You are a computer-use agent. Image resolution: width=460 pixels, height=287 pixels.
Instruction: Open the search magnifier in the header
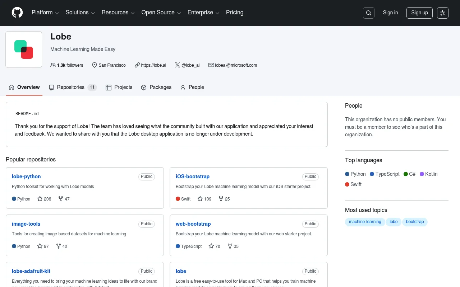[x=369, y=13]
